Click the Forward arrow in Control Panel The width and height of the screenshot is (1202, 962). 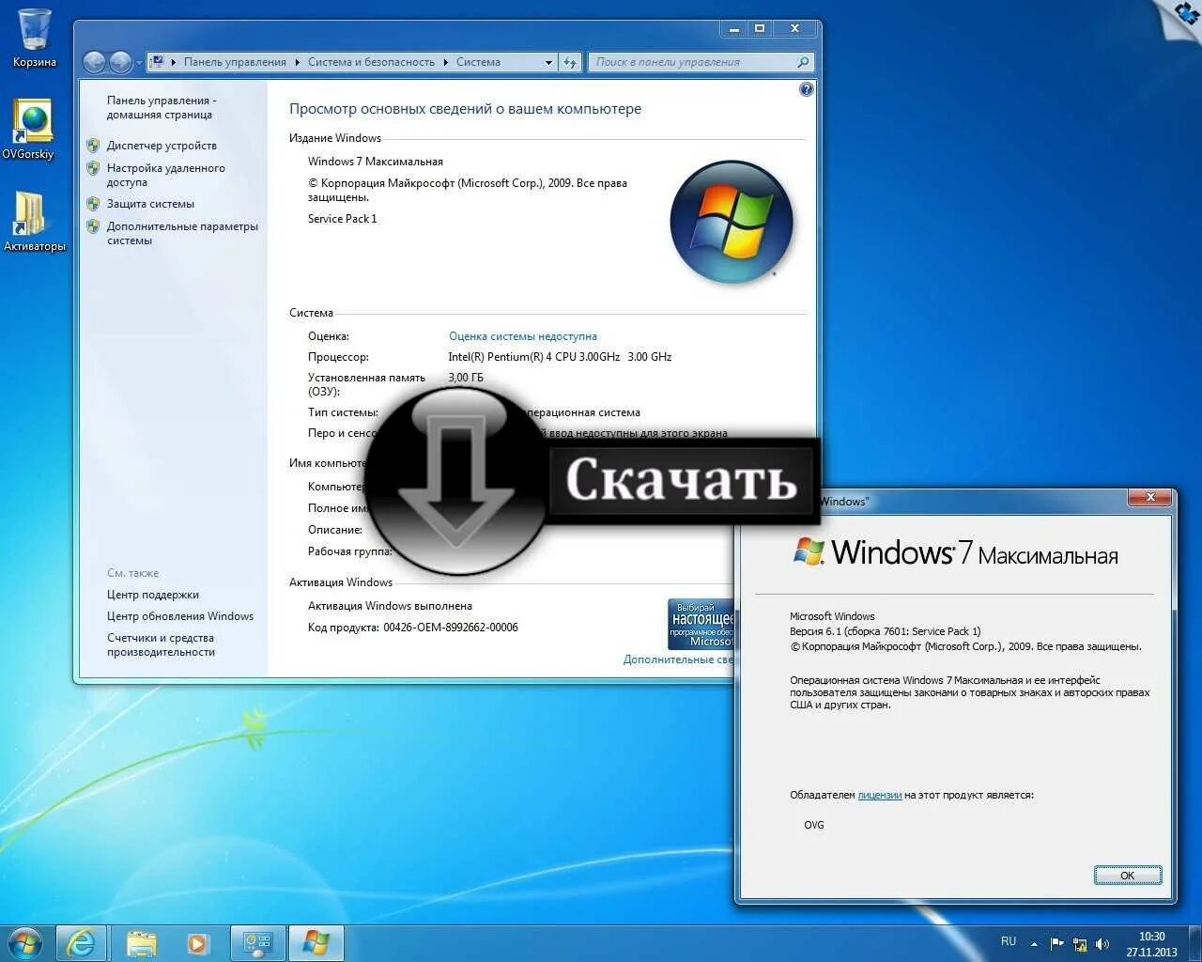click(x=120, y=62)
